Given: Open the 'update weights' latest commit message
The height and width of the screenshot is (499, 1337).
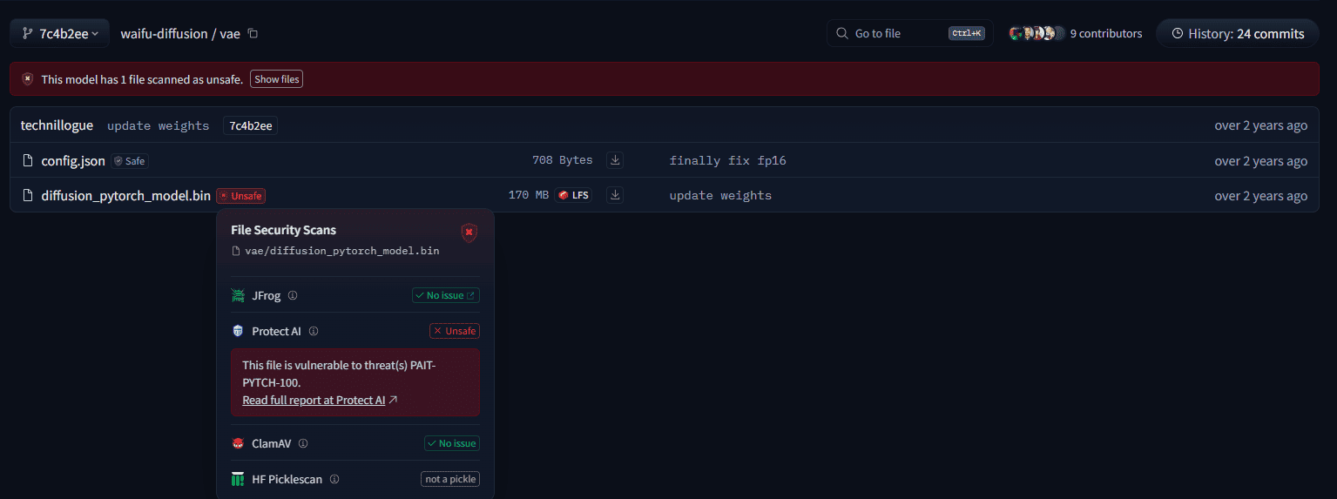Looking at the screenshot, I should tap(158, 125).
